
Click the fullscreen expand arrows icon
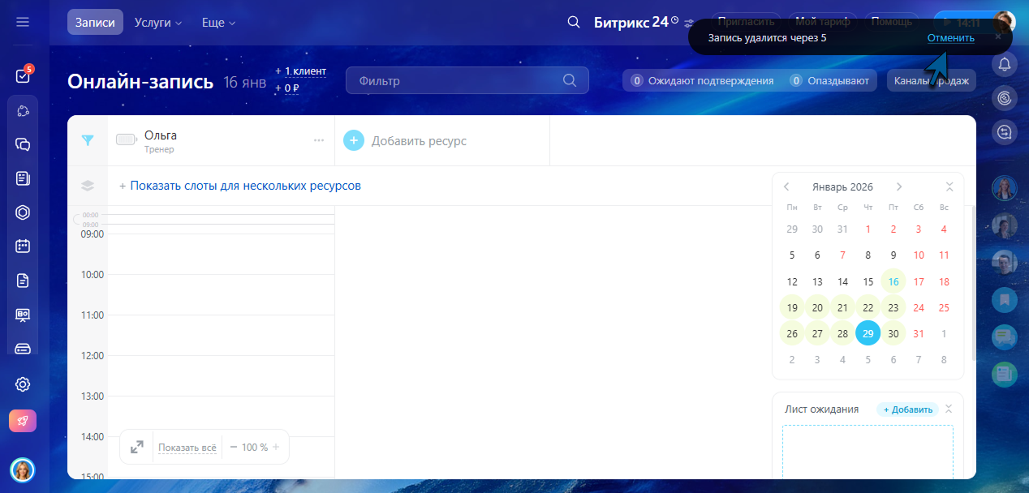tap(137, 447)
